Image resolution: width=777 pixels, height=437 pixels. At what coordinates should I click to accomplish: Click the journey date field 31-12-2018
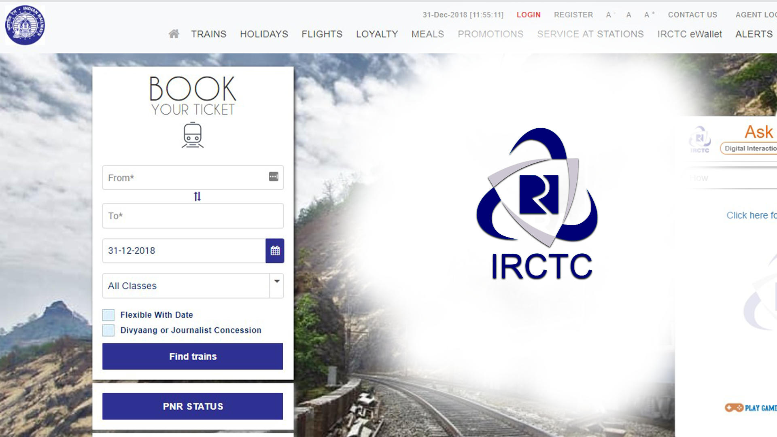pyautogui.click(x=184, y=251)
